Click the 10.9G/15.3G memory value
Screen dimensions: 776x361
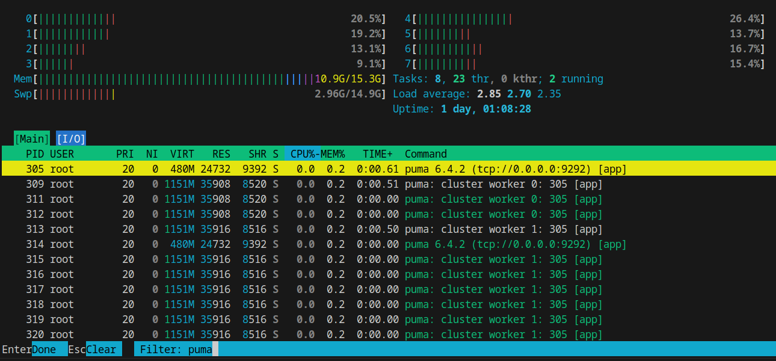[348, 79]
